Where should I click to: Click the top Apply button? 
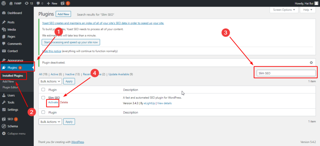pos(69,81)
